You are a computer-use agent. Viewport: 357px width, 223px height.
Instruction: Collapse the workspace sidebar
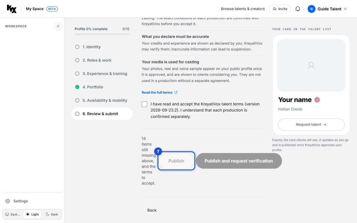(58, 26)
